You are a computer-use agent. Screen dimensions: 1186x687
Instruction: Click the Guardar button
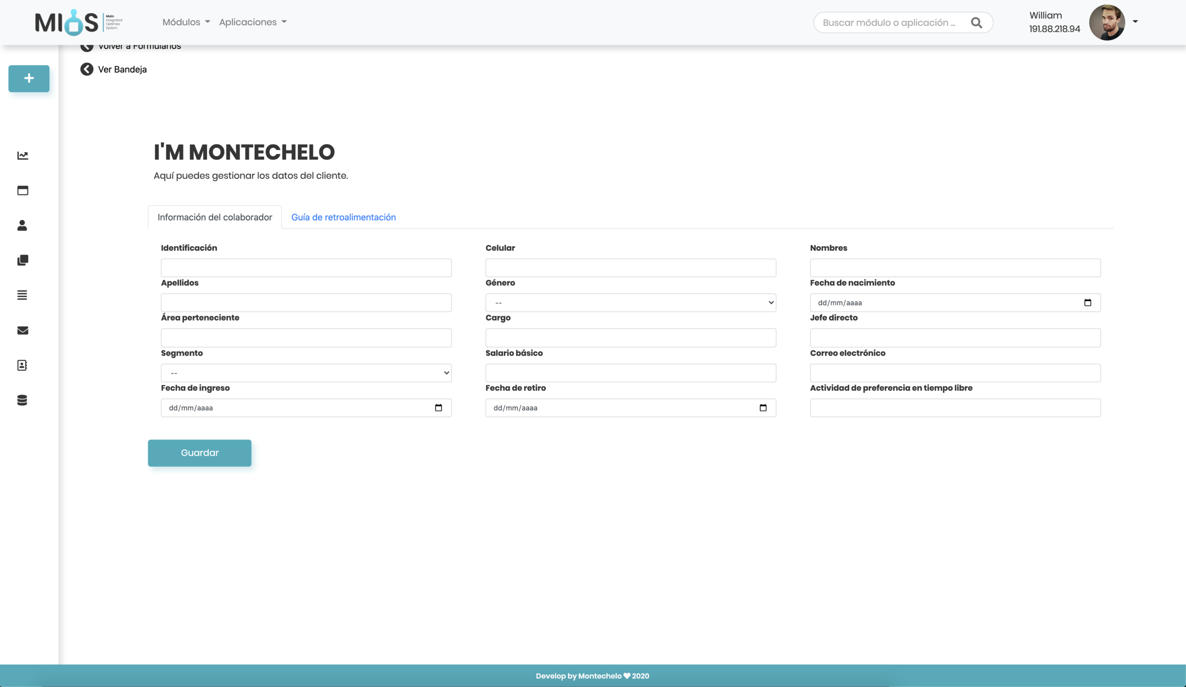[200, 453]
